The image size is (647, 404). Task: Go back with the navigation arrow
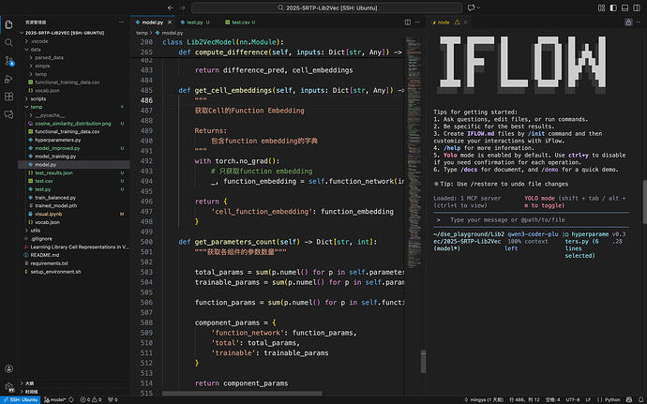tap(171, 7)
